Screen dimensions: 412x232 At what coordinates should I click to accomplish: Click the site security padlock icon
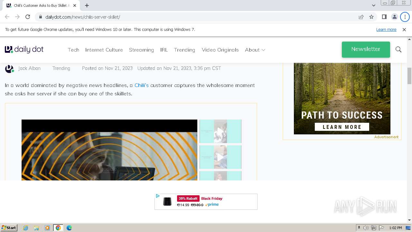40,17
